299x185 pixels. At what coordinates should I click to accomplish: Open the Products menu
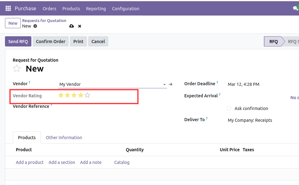point(71,9)
